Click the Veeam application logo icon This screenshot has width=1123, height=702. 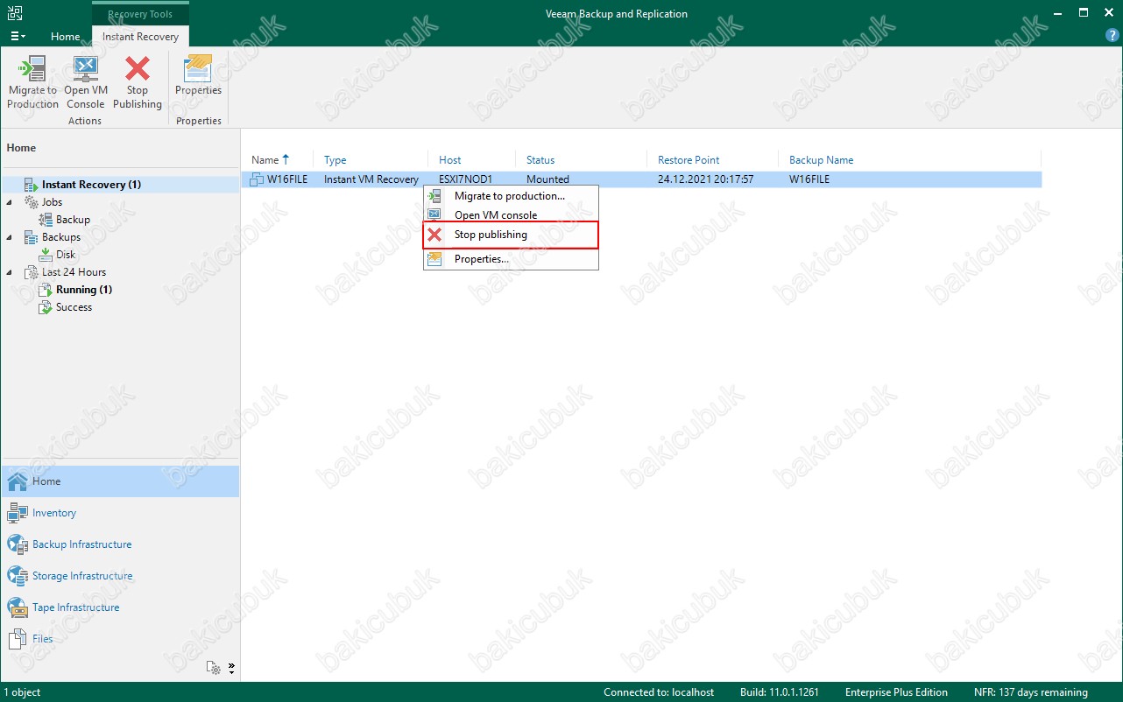point(15,13)
